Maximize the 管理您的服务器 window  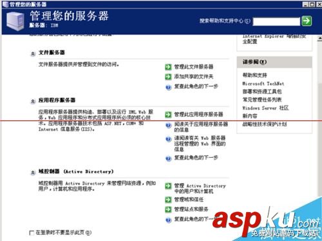click(312, 4)
